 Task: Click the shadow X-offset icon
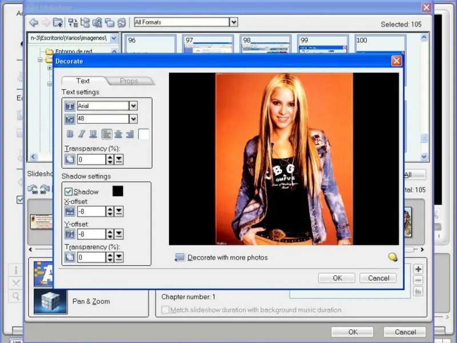70,212
